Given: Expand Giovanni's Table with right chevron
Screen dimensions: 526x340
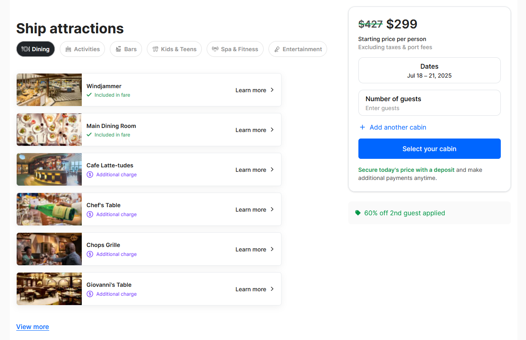Looking at the screenshot, I should click(272, 289).
